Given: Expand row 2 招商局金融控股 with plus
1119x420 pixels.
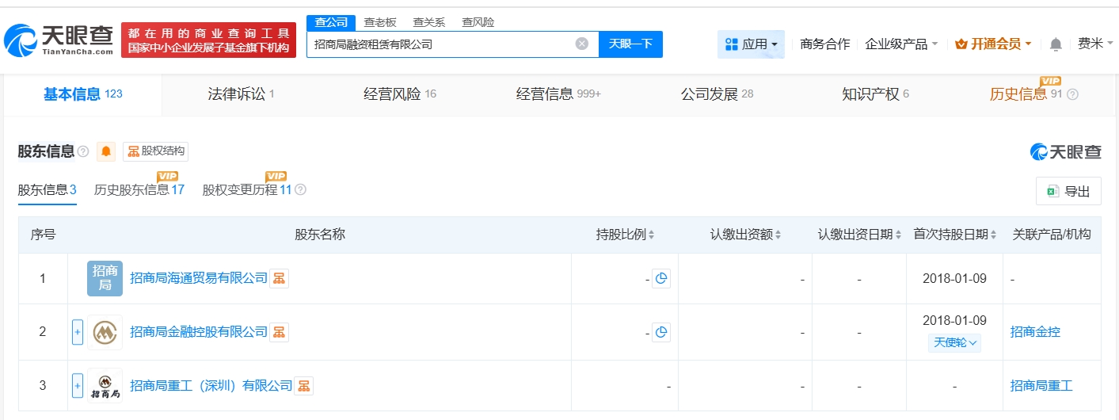Looking at the screenshot, I should tap(78, 332).
